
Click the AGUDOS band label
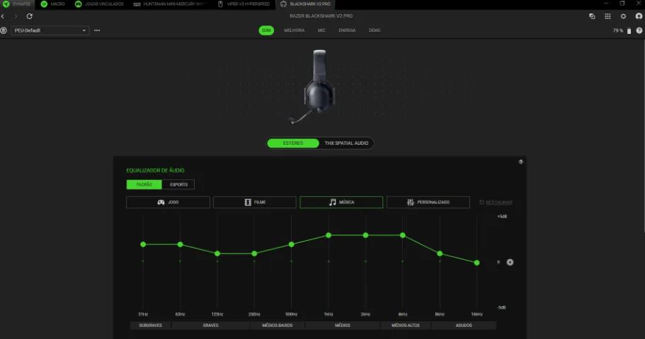[x=464, y=326]
